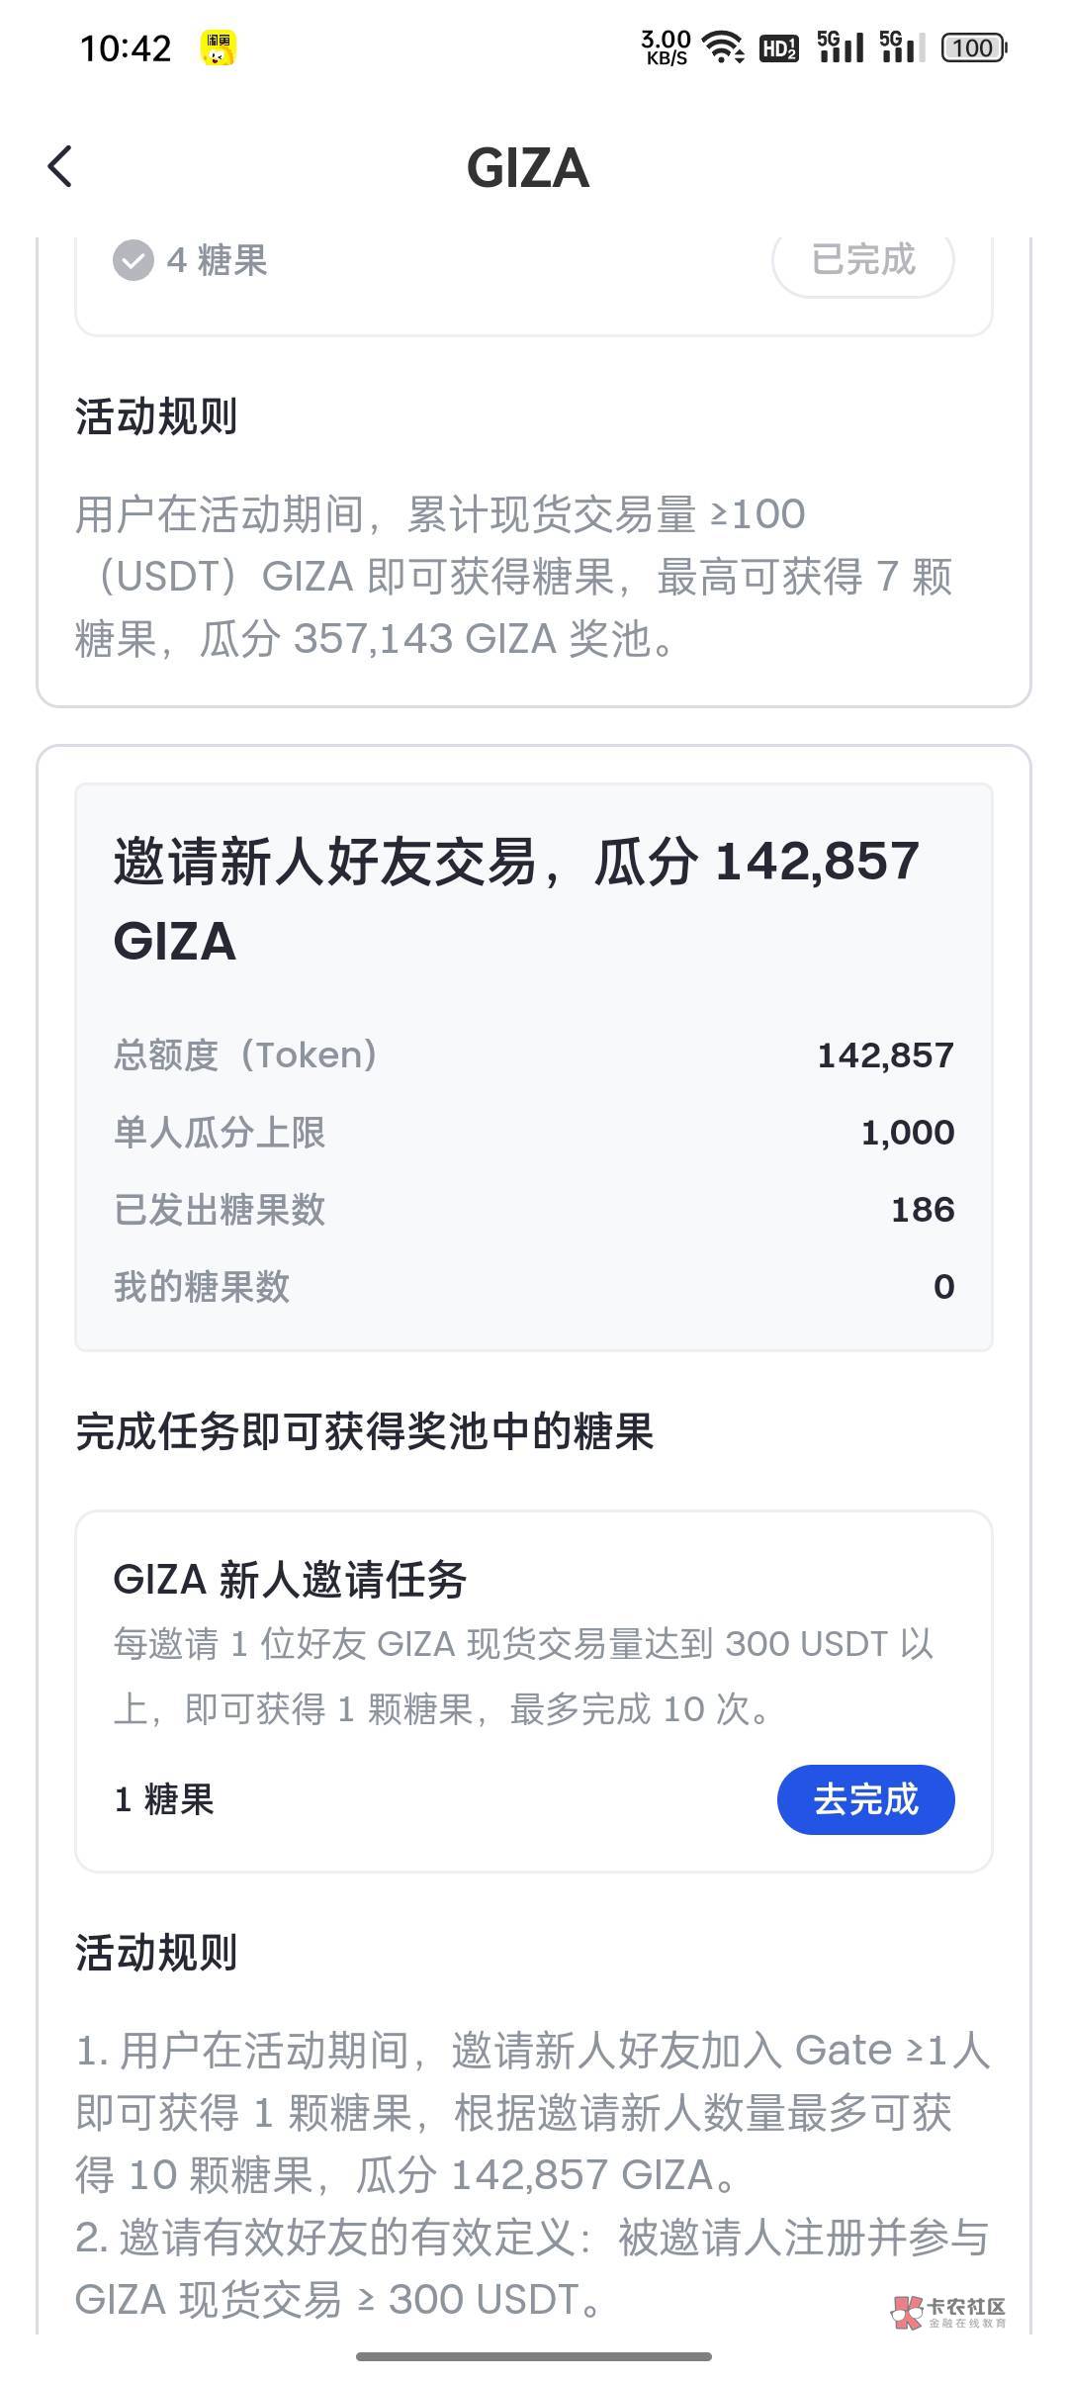Tap the 10:42 clock in status bar
1068x2382 pixels.
pos(126,47)
